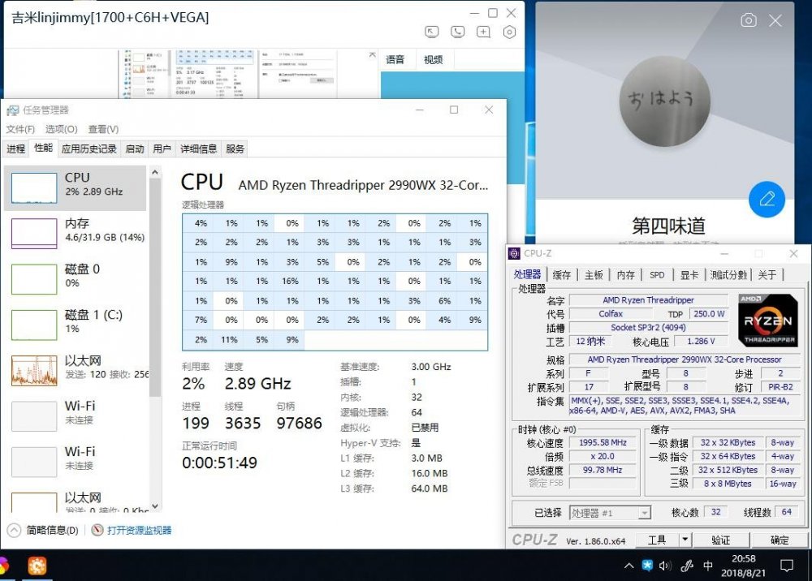Click the orange app icon on taskbar

coord(37,566)
